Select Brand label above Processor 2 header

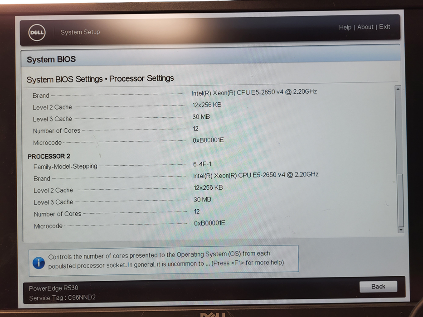pos(41,96)
